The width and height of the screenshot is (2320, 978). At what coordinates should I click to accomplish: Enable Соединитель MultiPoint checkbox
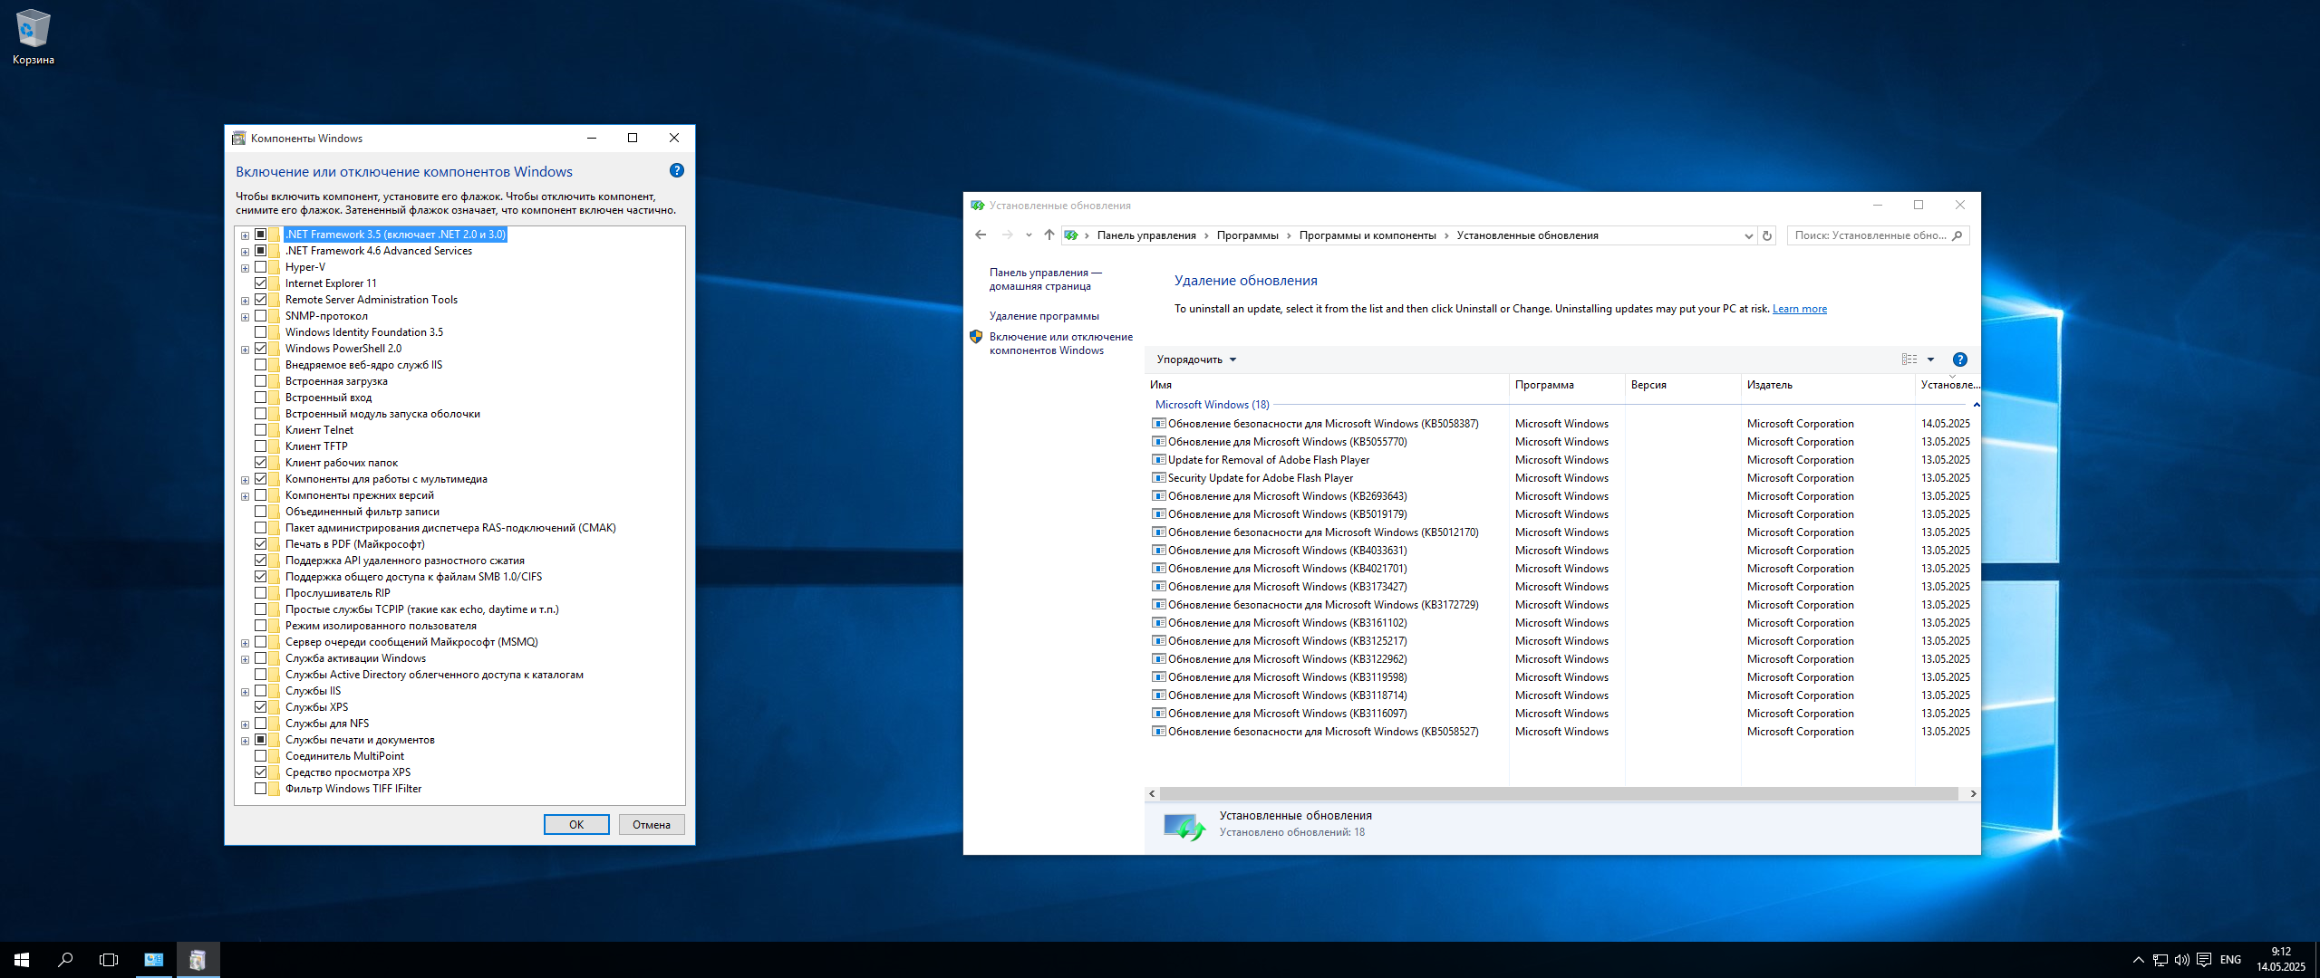(x=261, y=756)
